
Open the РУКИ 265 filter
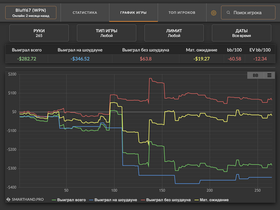coord(39,33)
